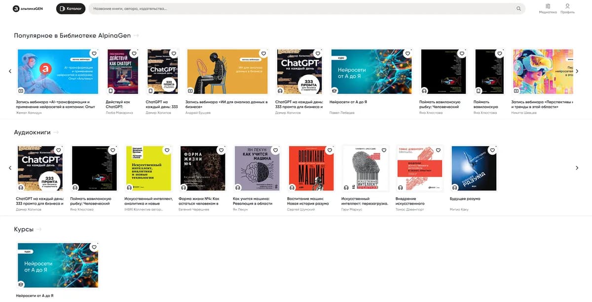
Task: Click author Сергей Шумский
Action: click(x=301, y=210)
